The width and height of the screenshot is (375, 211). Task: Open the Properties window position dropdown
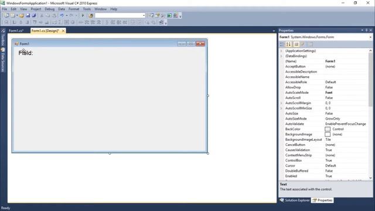tap(362, 30)
